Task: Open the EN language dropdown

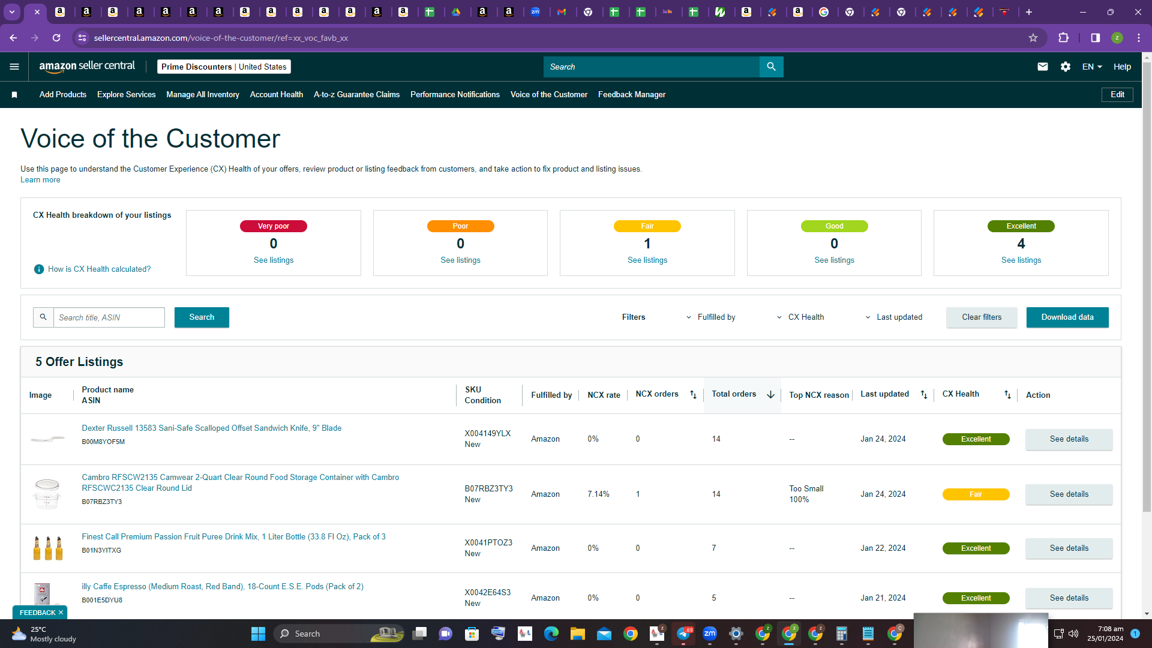Action: (1092, 67)
